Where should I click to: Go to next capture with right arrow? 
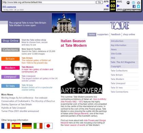tap(118, 6)
